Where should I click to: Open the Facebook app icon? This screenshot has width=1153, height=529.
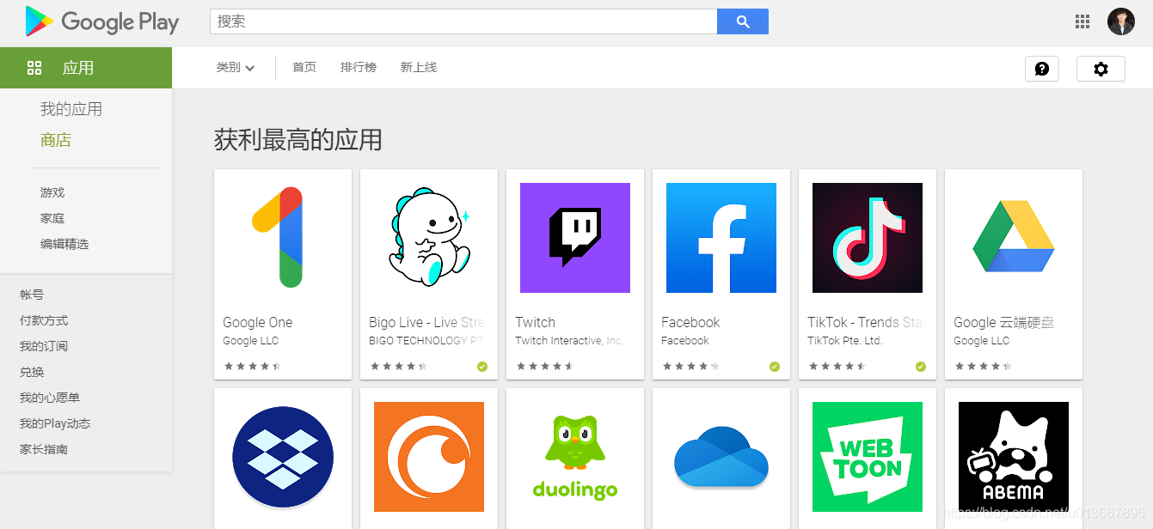(x=721, y=238)
